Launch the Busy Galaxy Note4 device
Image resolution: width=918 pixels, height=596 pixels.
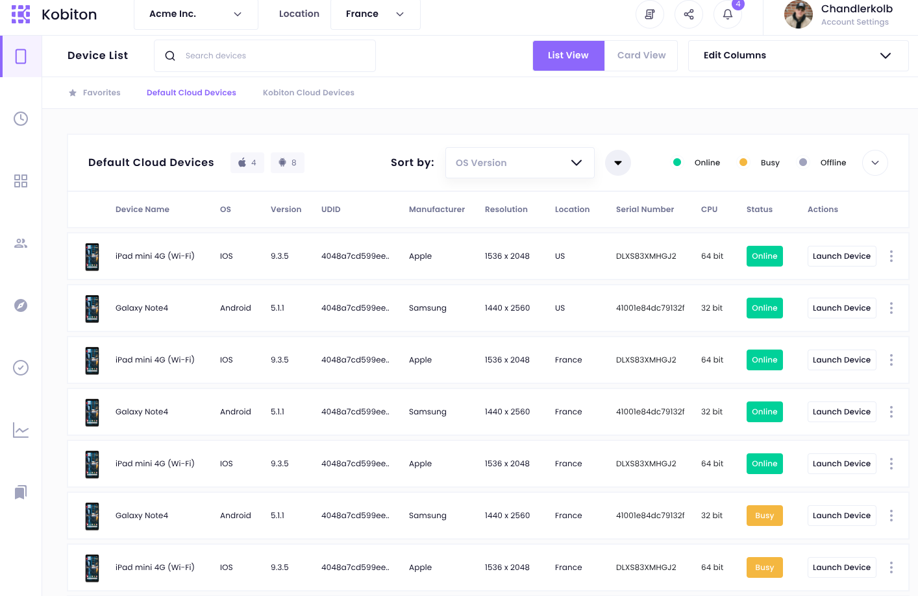click(842, 516)
